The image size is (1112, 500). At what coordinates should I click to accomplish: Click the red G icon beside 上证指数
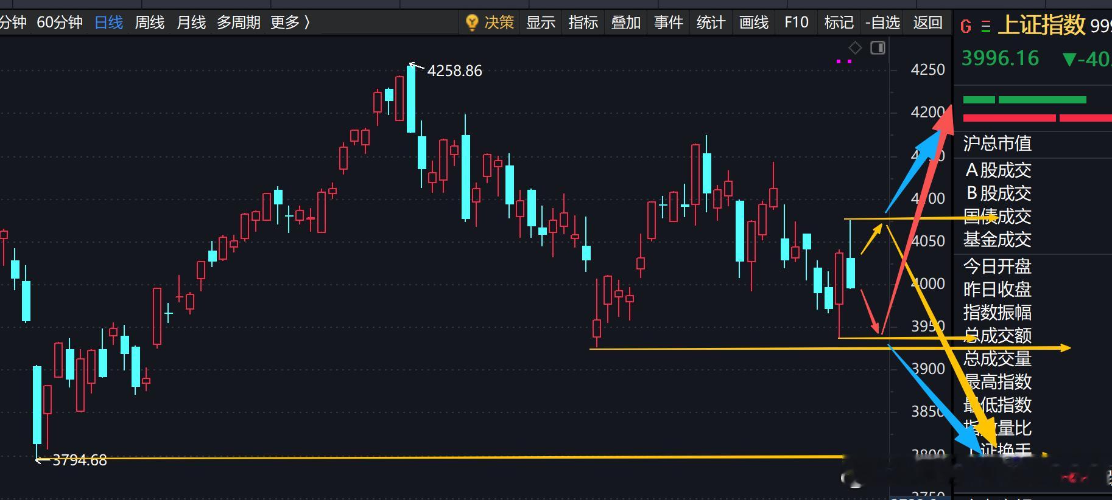(x=965, y=27)
